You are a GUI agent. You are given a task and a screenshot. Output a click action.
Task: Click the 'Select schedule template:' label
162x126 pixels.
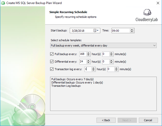(x=66, y=40)
